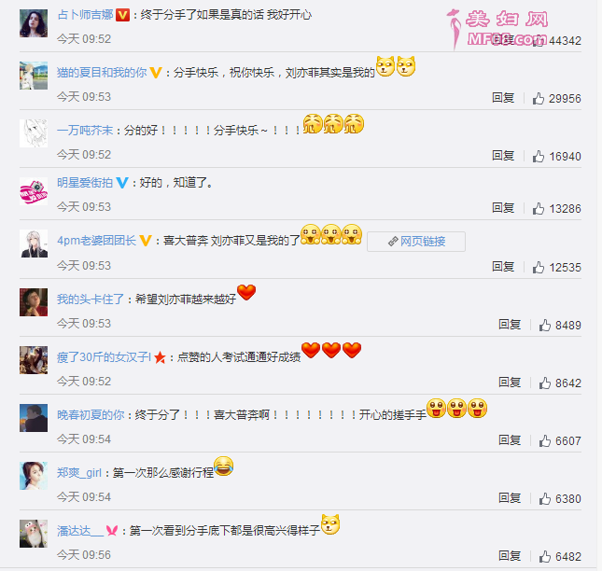Click thumbs-up next to 12535
This screenshot has width=602, height=571.
(538, 267)
